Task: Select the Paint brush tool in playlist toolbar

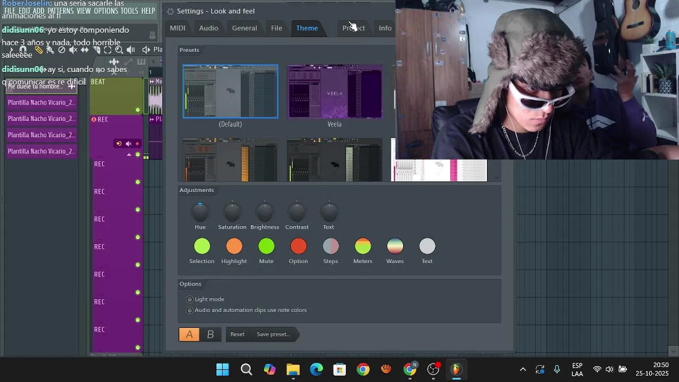Action: pos(50,50)
